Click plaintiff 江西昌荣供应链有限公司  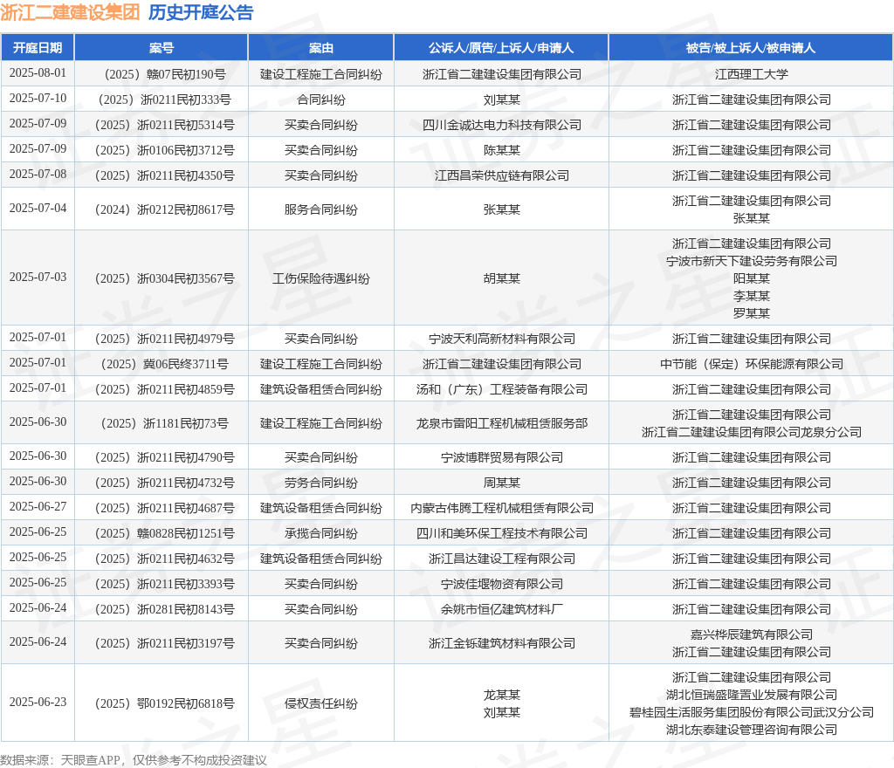pos(502,175)
